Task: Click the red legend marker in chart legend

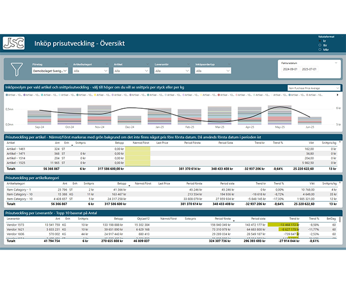Action: [219, 95]
